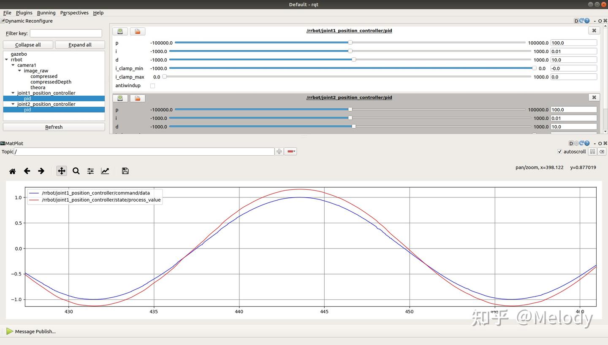
Task: Save joint1 PID parameters to file
Action: [x=120, y=31]
